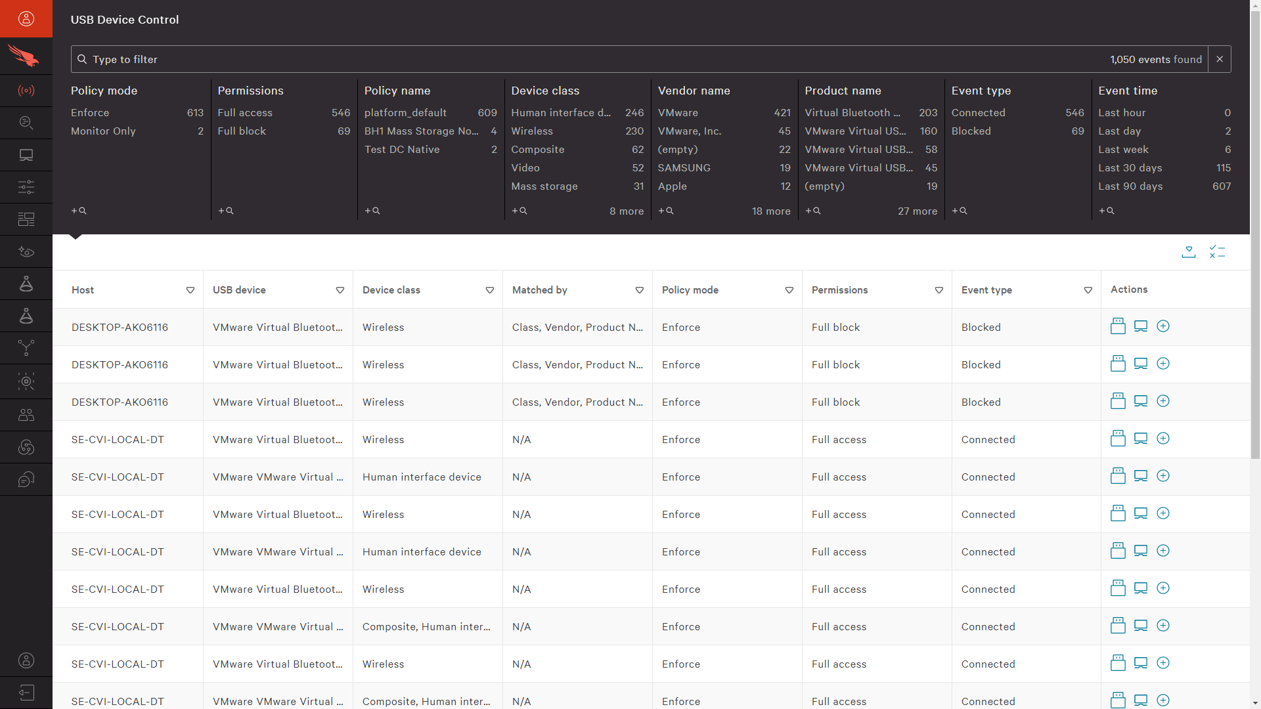Click the add/plus circle action icon
The height and width of the screenshot is (709, 1261).
click(1163, 326)
